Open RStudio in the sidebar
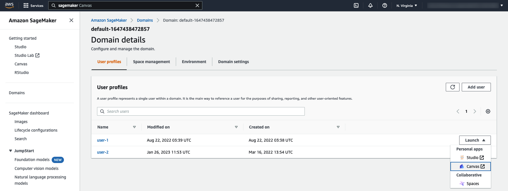 click(22, 73)
